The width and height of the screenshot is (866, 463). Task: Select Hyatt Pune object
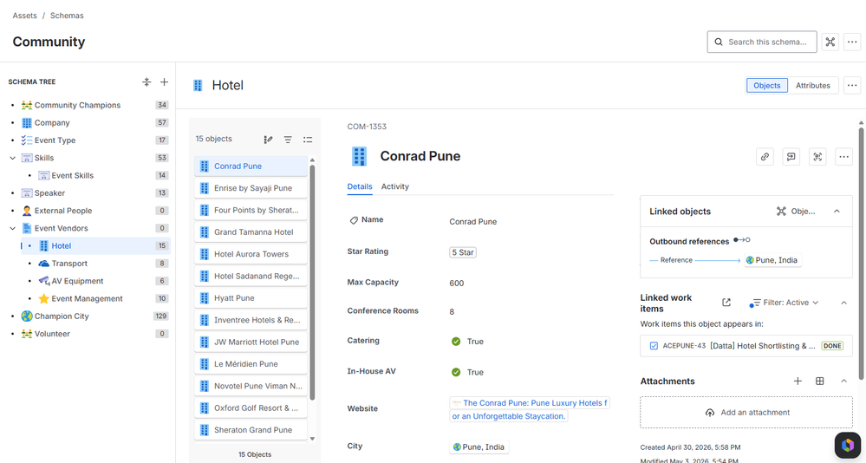coord(251,297)
